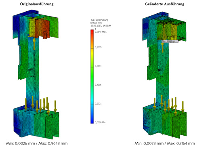The height and width of the screenshot is (147, 214).
Task: Select the Max 0,7164 mm probe tag
Action: coord(170,41)
